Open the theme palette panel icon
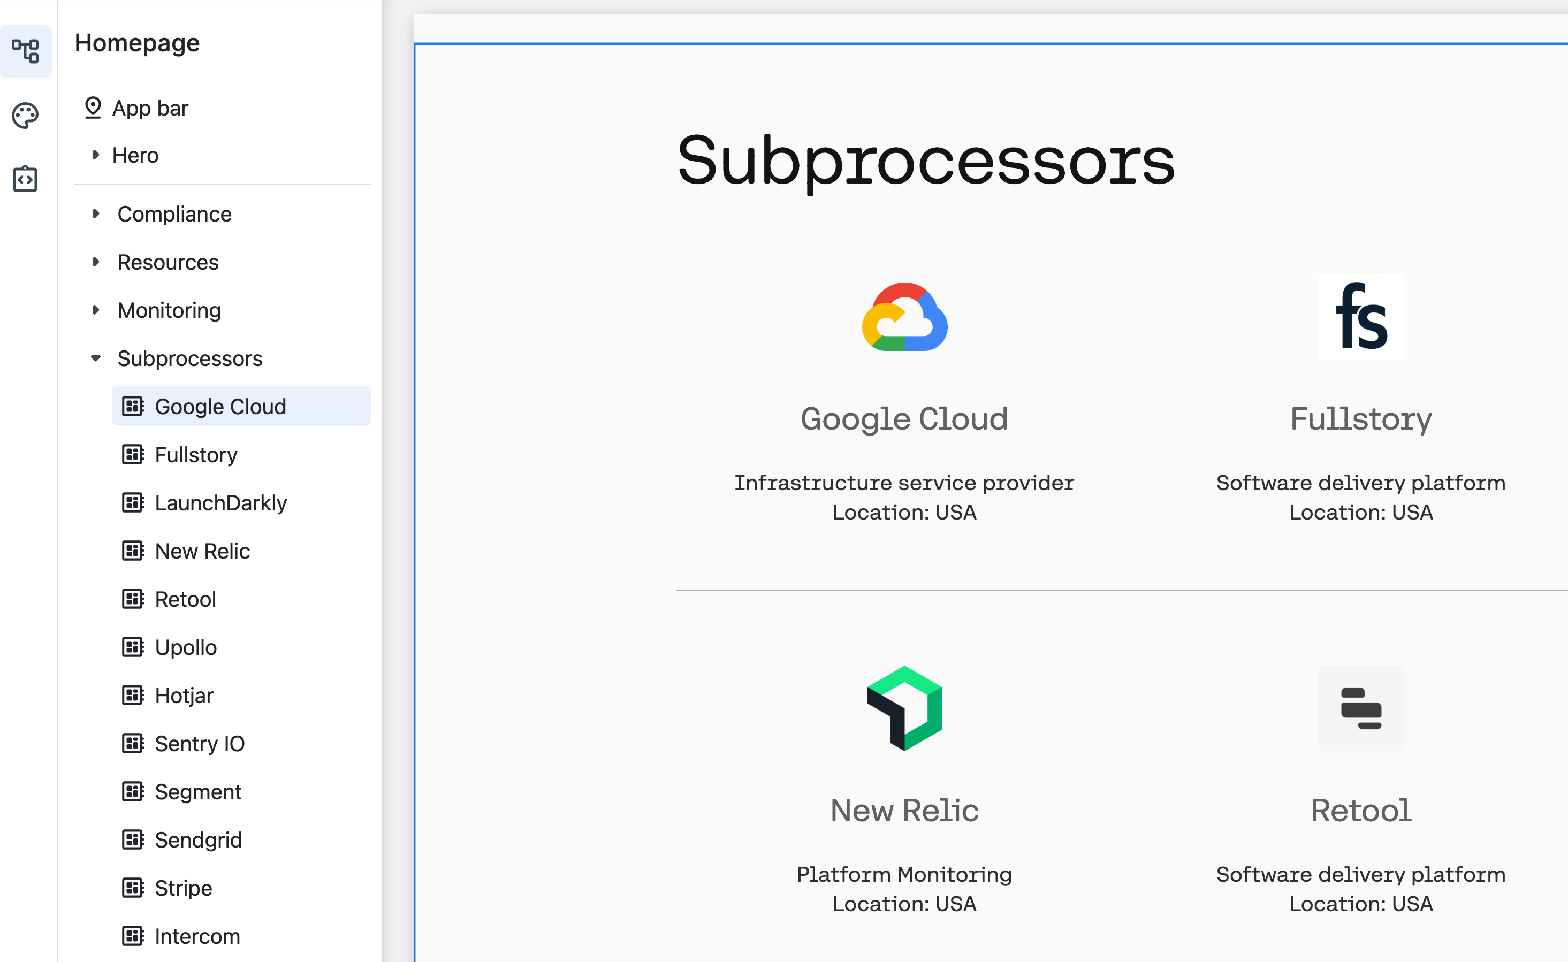This screenshot has height=962, width=1568. pyautogui.click(x=26, y=115)
